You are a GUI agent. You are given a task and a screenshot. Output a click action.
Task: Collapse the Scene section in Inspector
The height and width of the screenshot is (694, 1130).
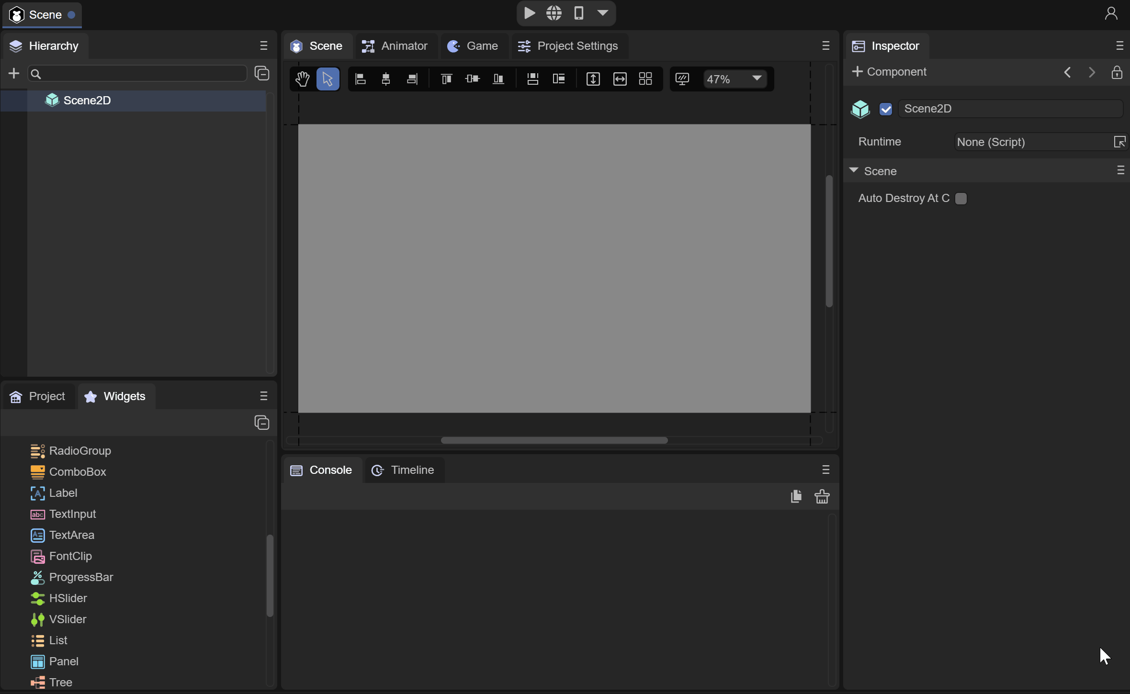point(854,171)
